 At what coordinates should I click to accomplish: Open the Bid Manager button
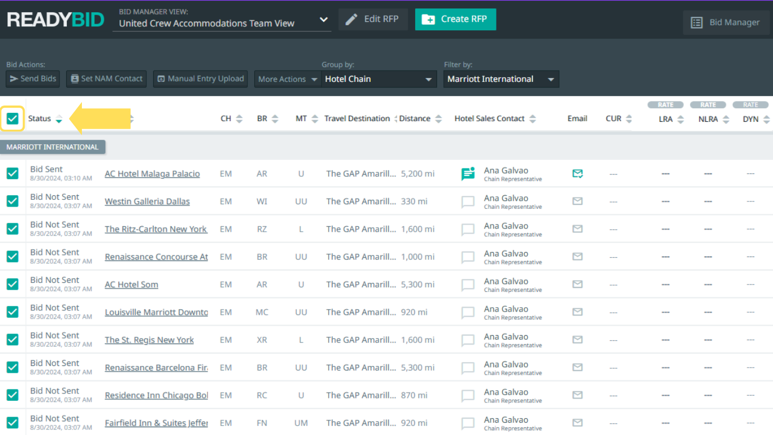pyautogui.click(x=726, y=22)
